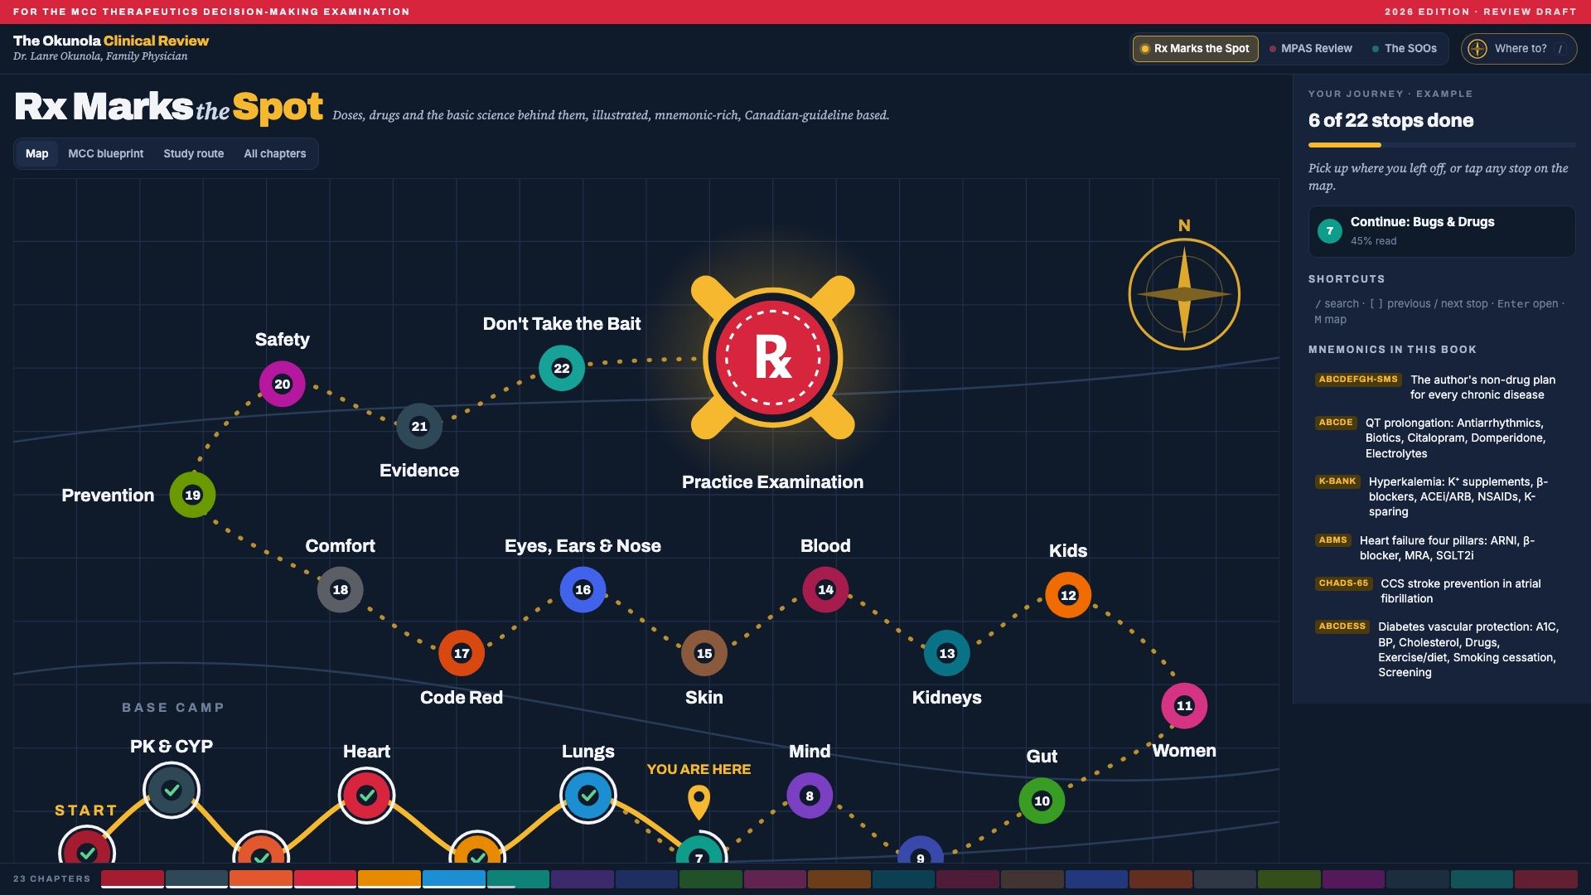Screen dimensions: 1591x895
Task: Open stop 16 Eyes, Ears & Nose
Action: click(x=583, y=589)
